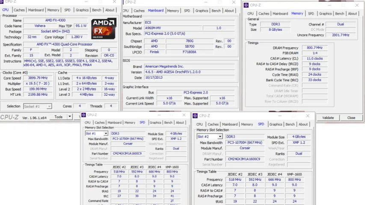Image resolution: width=365 pixels, height=205 pixels.
Task: Click the CPU-Z icon in Slot #2 SPD window title bar
Action: 195,115
